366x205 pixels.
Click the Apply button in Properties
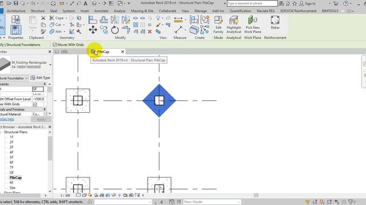(41, 119)
